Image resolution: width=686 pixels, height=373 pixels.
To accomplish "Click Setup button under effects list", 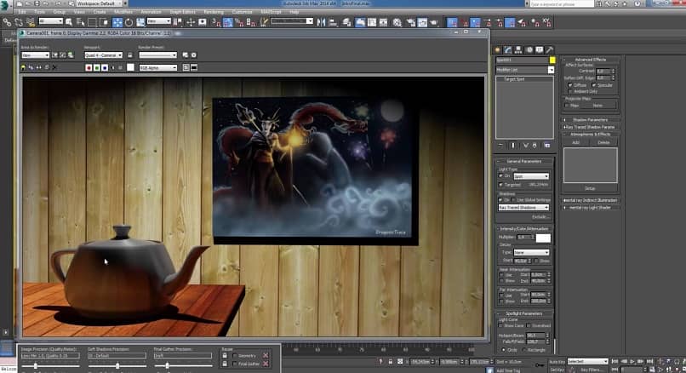I will pyautogui.click(x=590, y=188).
